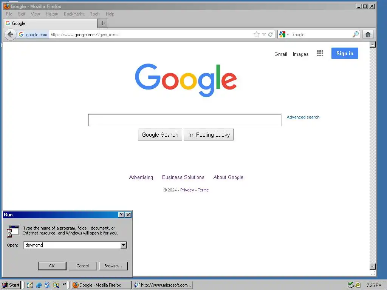Open the Images link
387x290 pixels.
coord(300,54)
